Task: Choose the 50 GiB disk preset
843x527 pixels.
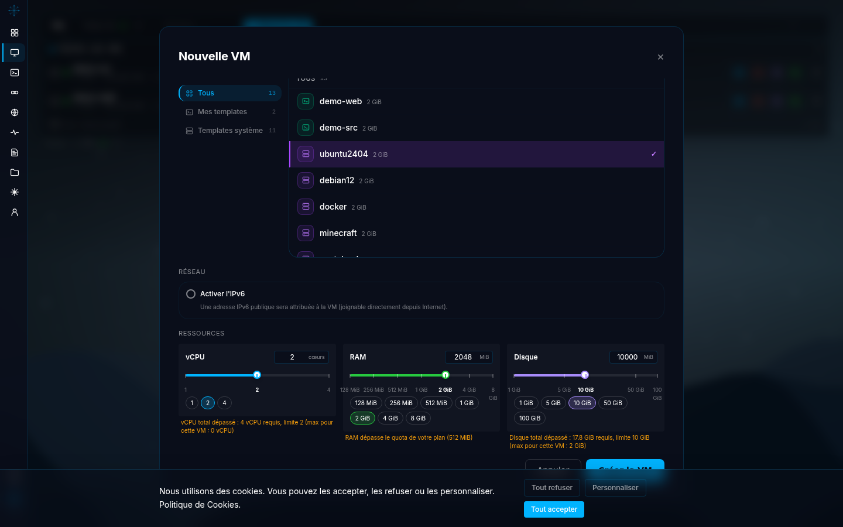Action: click(613, 403)
